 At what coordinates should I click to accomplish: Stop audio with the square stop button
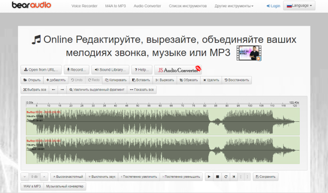[x=217, y=177]
